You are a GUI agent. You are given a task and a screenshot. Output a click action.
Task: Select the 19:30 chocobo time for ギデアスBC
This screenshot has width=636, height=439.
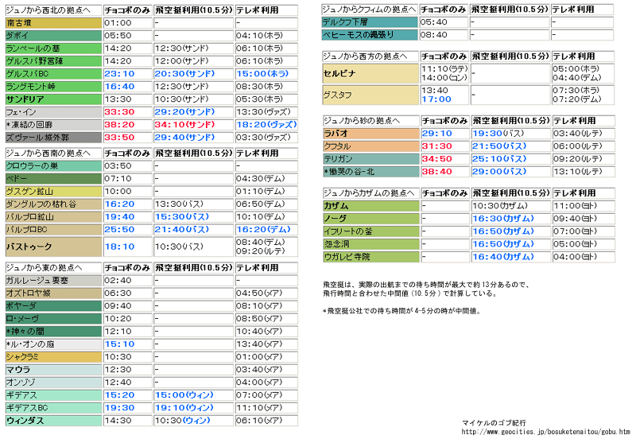119,408
